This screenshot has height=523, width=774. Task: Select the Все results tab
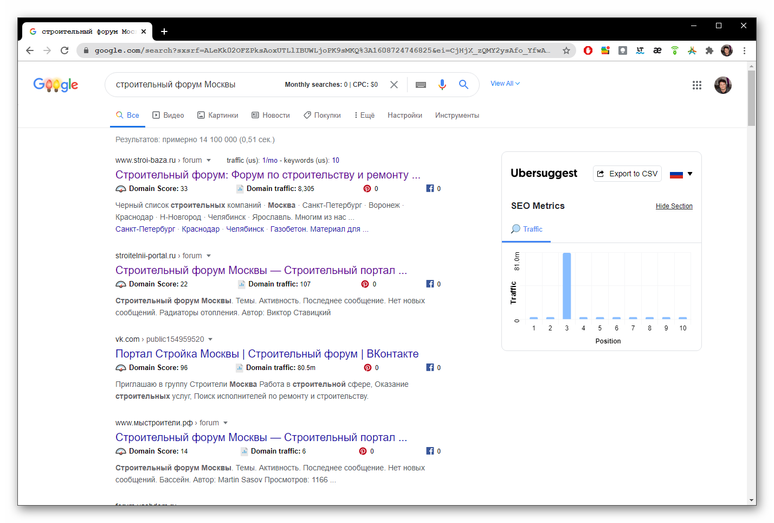coord(127,116)
